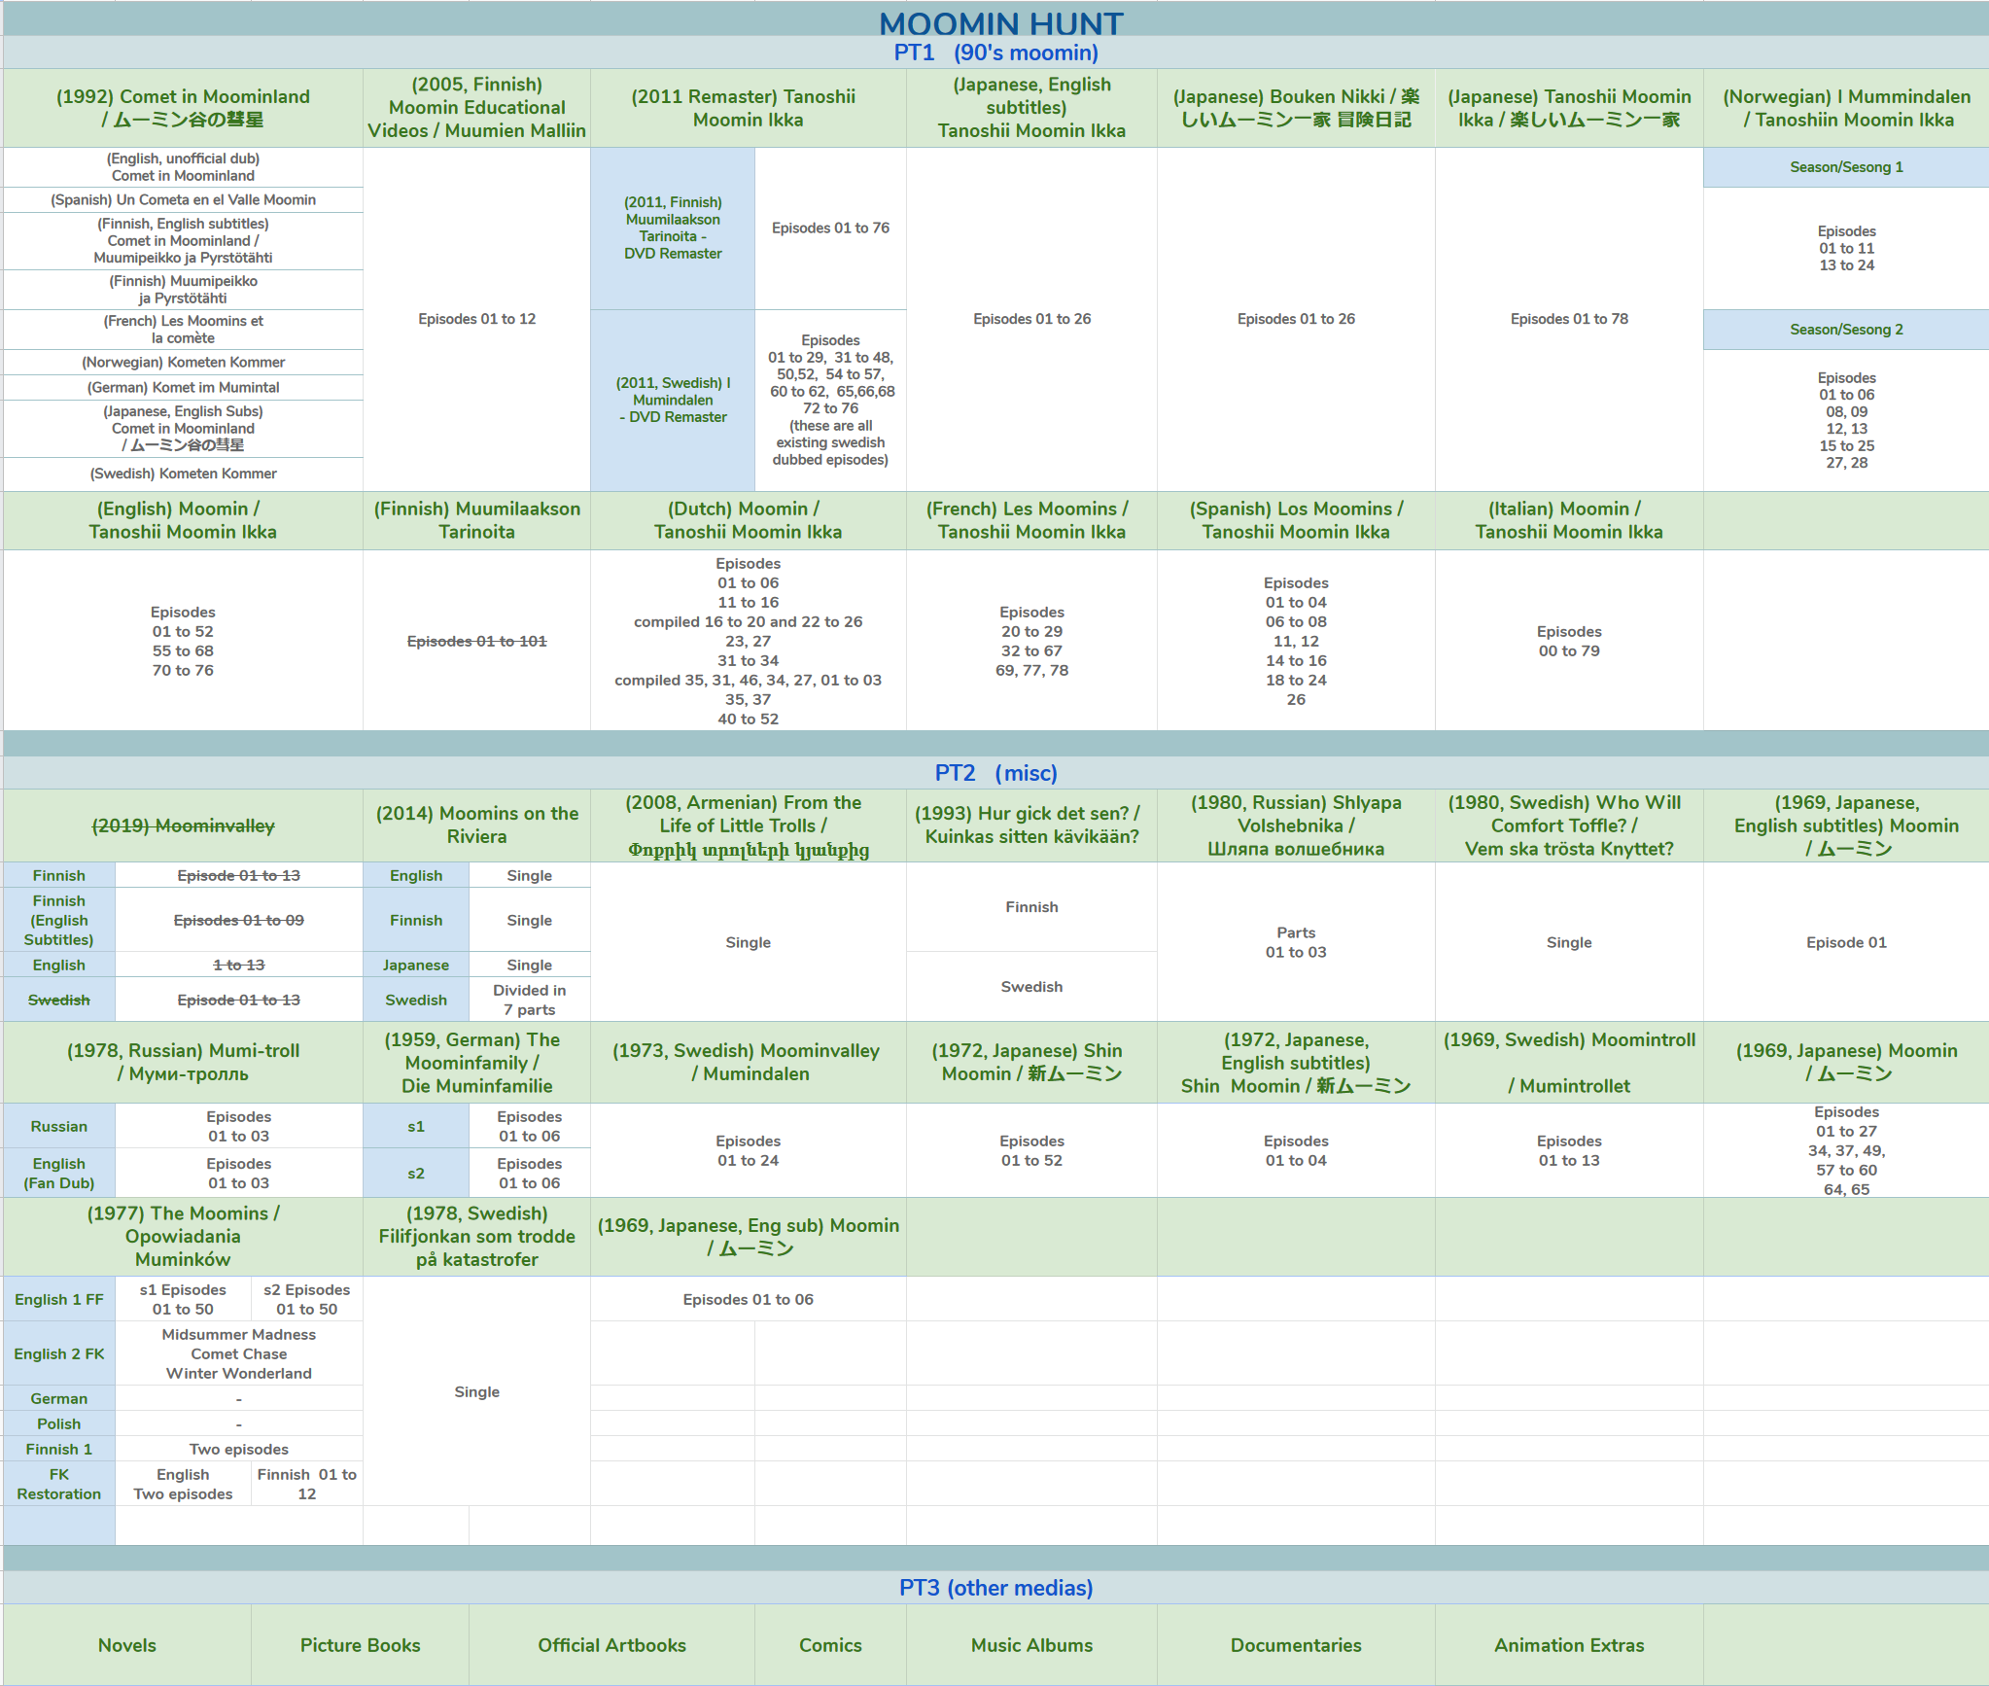Click the (Spanish) Un Cometa en el Valle Moomin cell
This screenshot has width=1989, height=1686.
point(183,199)
